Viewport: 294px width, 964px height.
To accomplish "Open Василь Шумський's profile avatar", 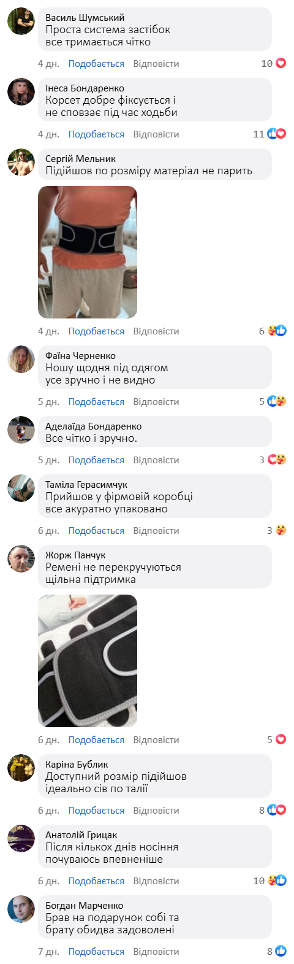I will click(21, 21).
